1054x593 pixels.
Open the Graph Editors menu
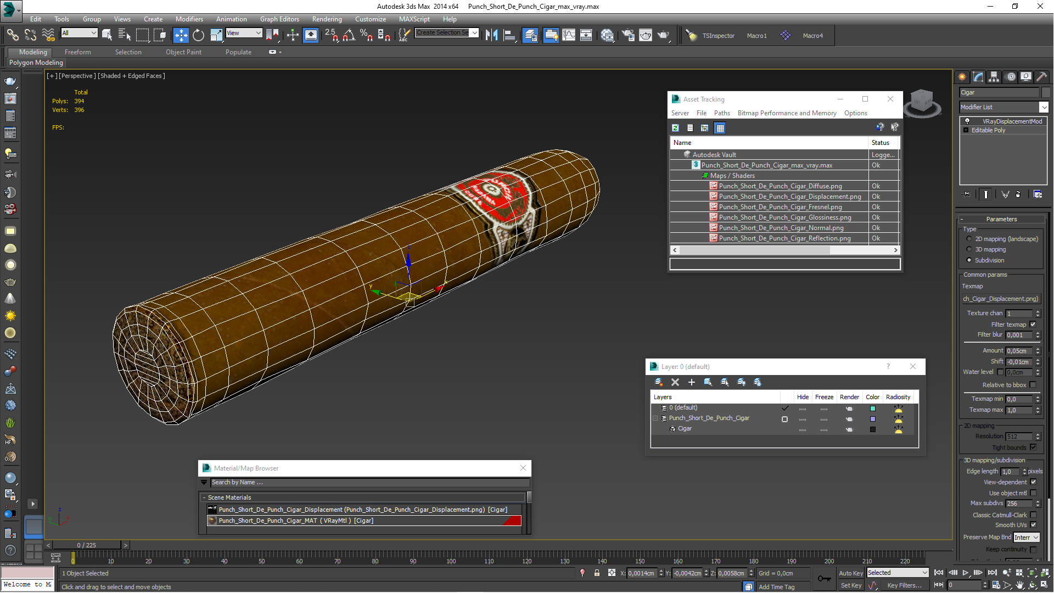coord(279,19)
